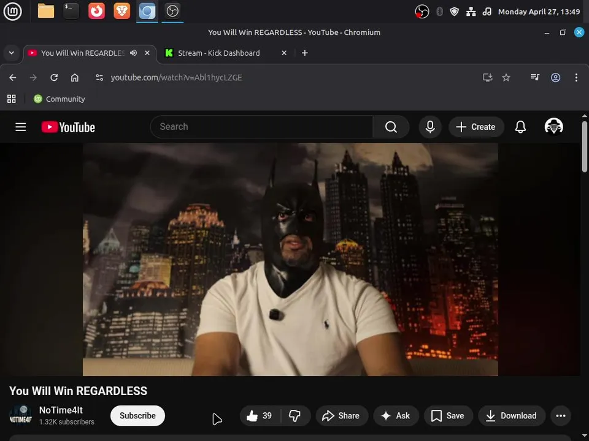Reload the YouTube page
The height and width of the screenshot is (441, 589).
coord(54,78)
